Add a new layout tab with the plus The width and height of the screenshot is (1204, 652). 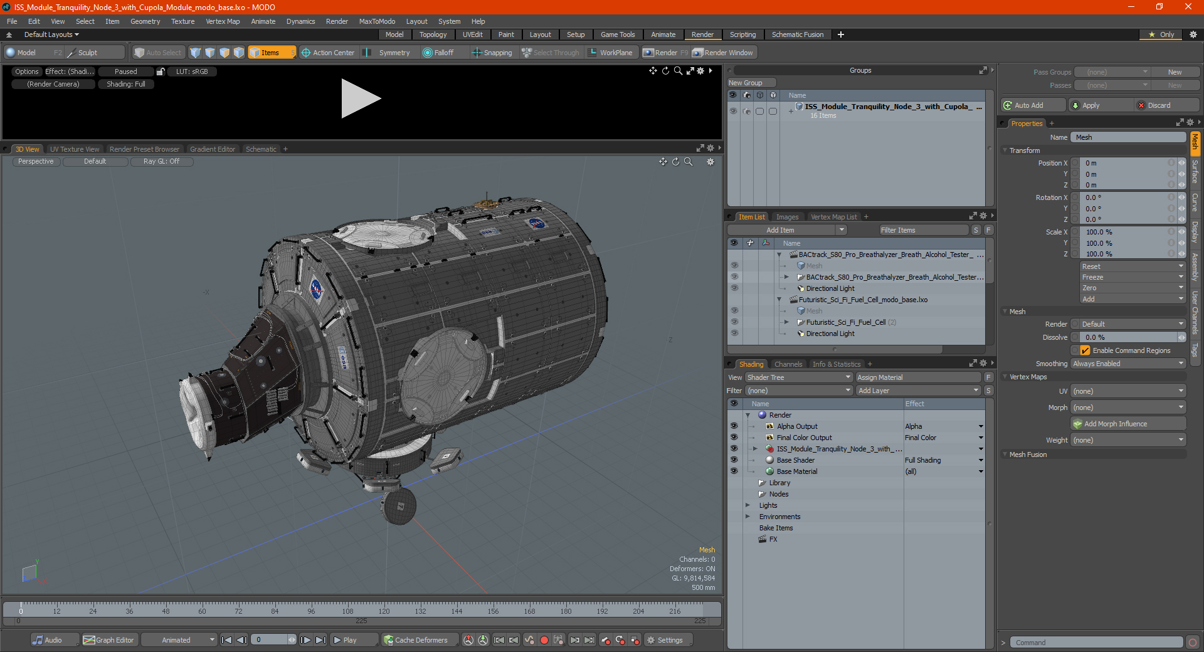(x=841, y=34)
